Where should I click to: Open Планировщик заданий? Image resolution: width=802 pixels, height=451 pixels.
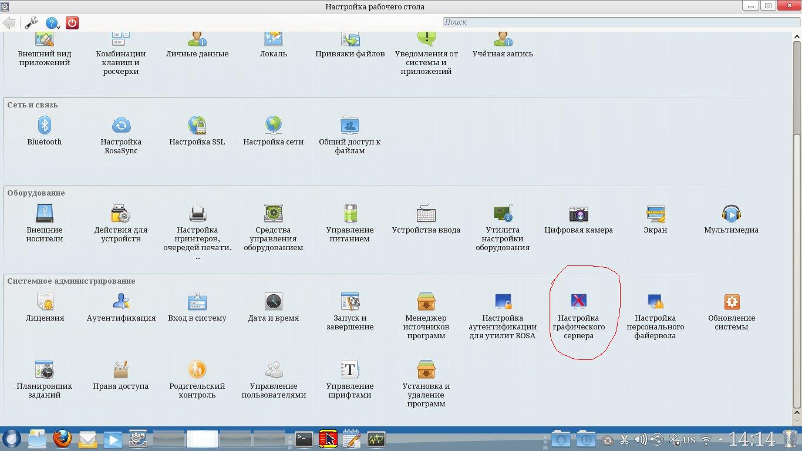[x=45, y=379]
